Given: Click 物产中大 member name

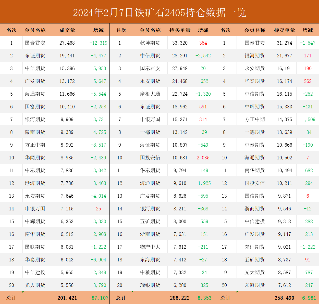Looking at the screenshot, I should pyautogui.click(x=150, y=247).
